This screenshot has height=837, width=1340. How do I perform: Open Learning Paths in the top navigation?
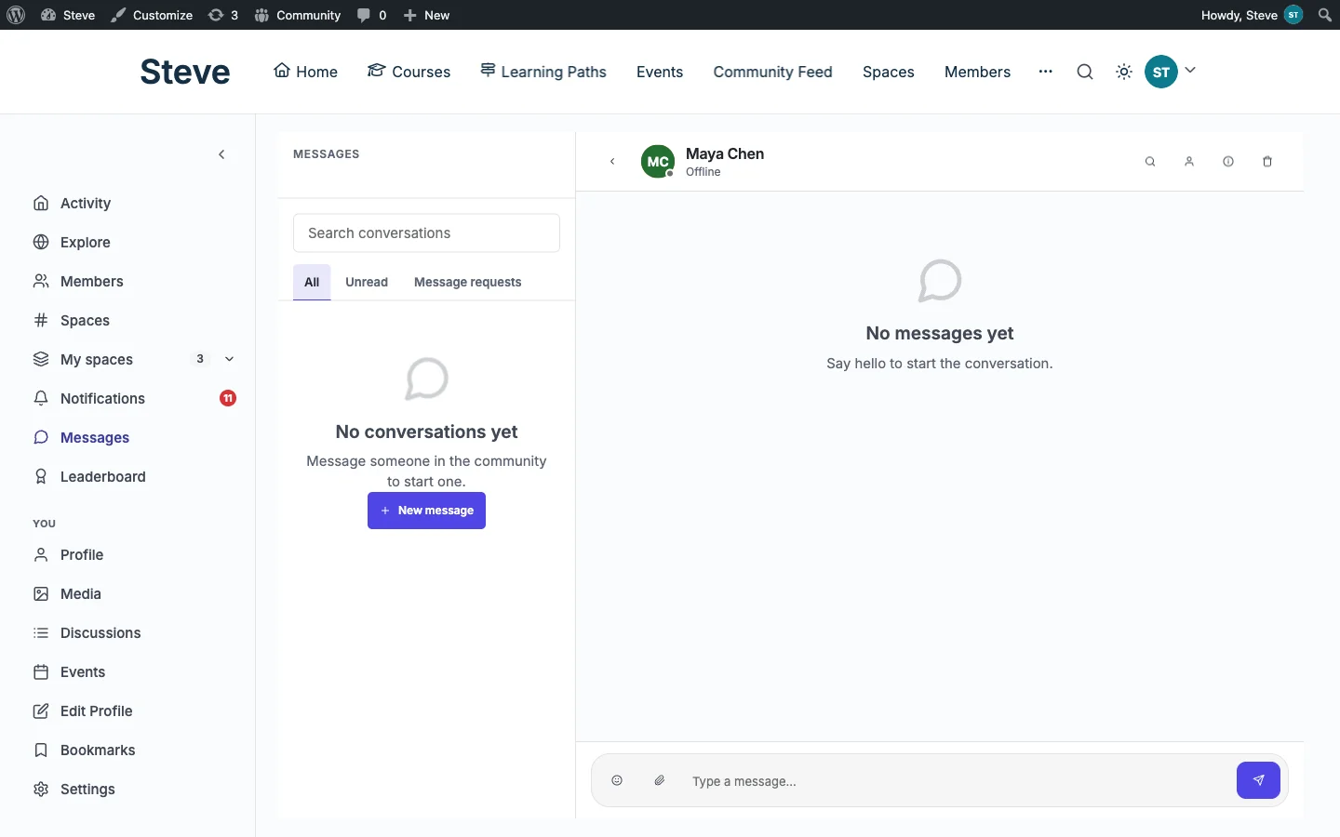pos(543,72)
